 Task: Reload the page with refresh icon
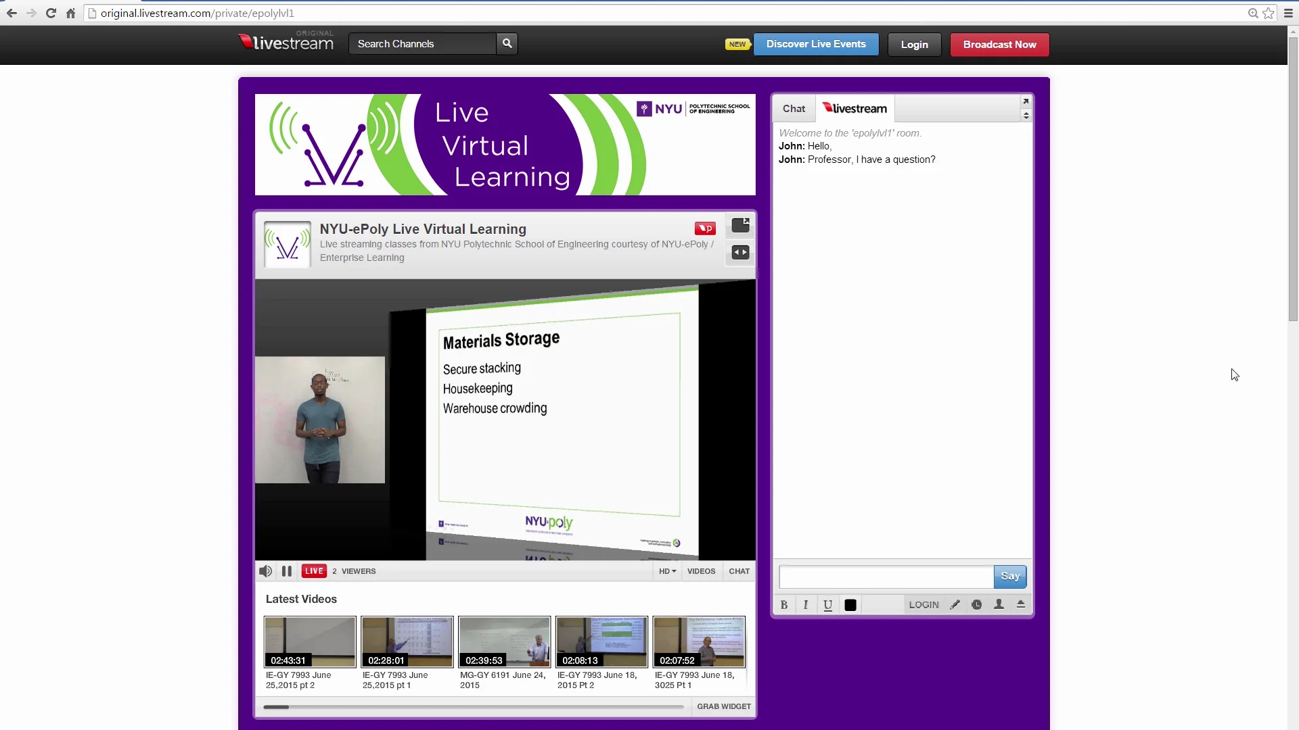(x=51, y=13)
